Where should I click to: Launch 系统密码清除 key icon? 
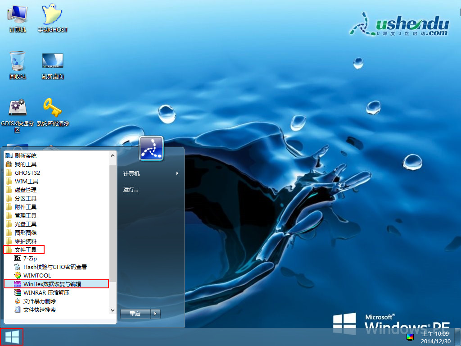pyautogui.click(x=53, y=112)
